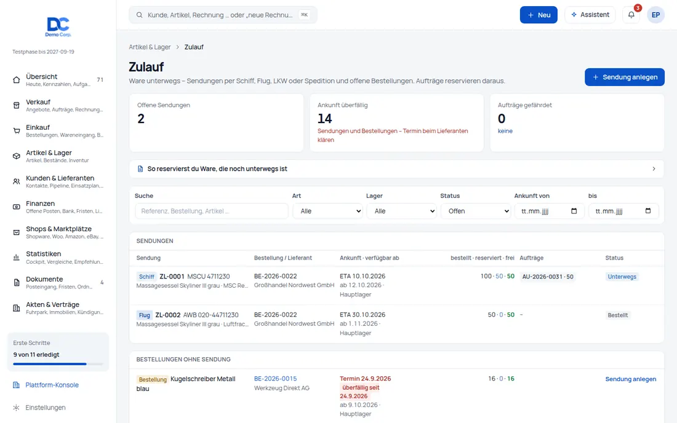Open the EP user avatar menu
This screenshot has height=423, width=677.
(x=655, y=15)
